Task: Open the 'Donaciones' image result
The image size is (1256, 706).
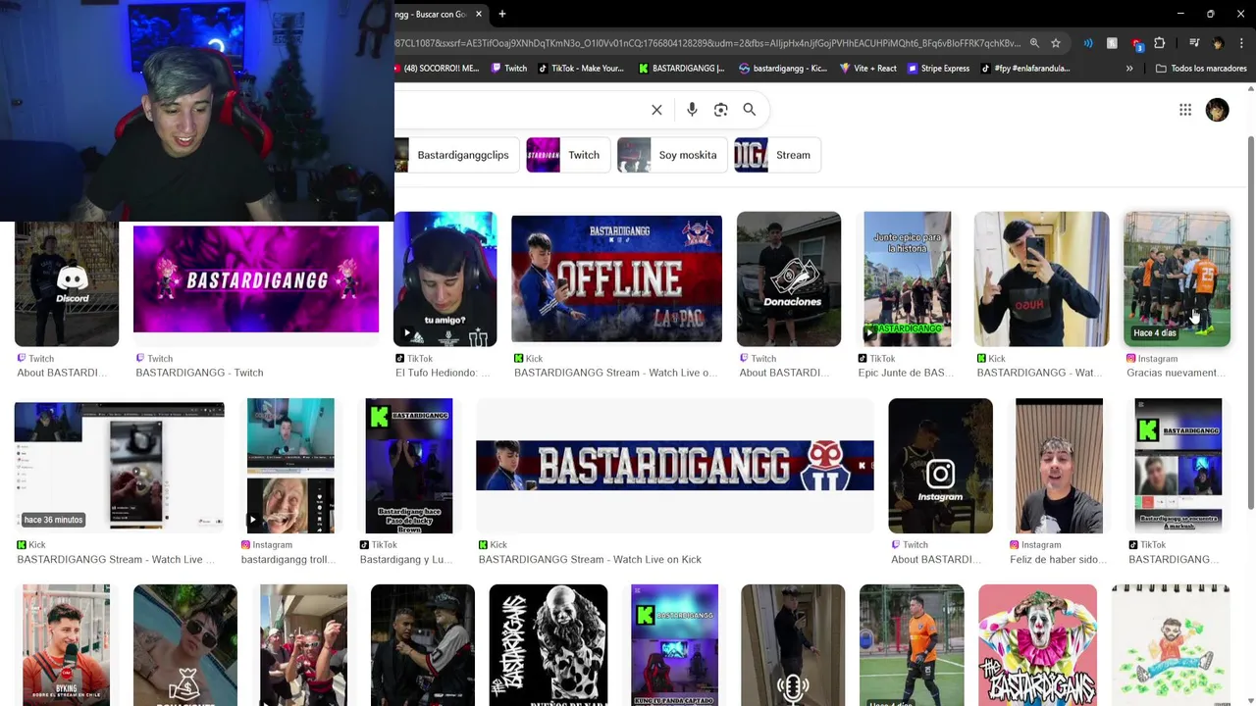Action: click(789, 279)
